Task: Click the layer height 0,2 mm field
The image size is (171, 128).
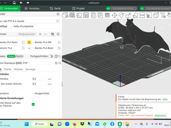Action: click(42, 79)
